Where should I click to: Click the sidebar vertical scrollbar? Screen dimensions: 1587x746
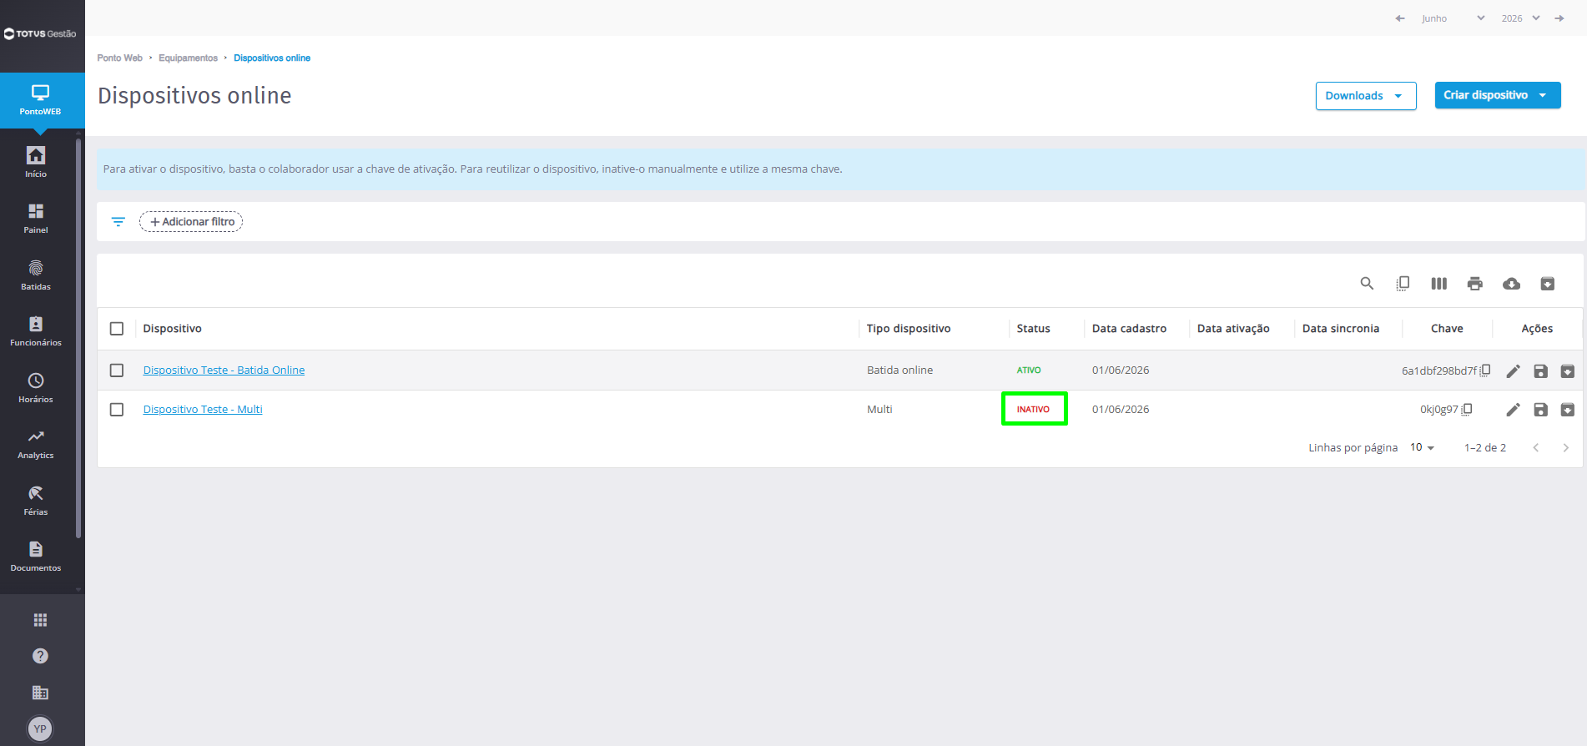78,339
